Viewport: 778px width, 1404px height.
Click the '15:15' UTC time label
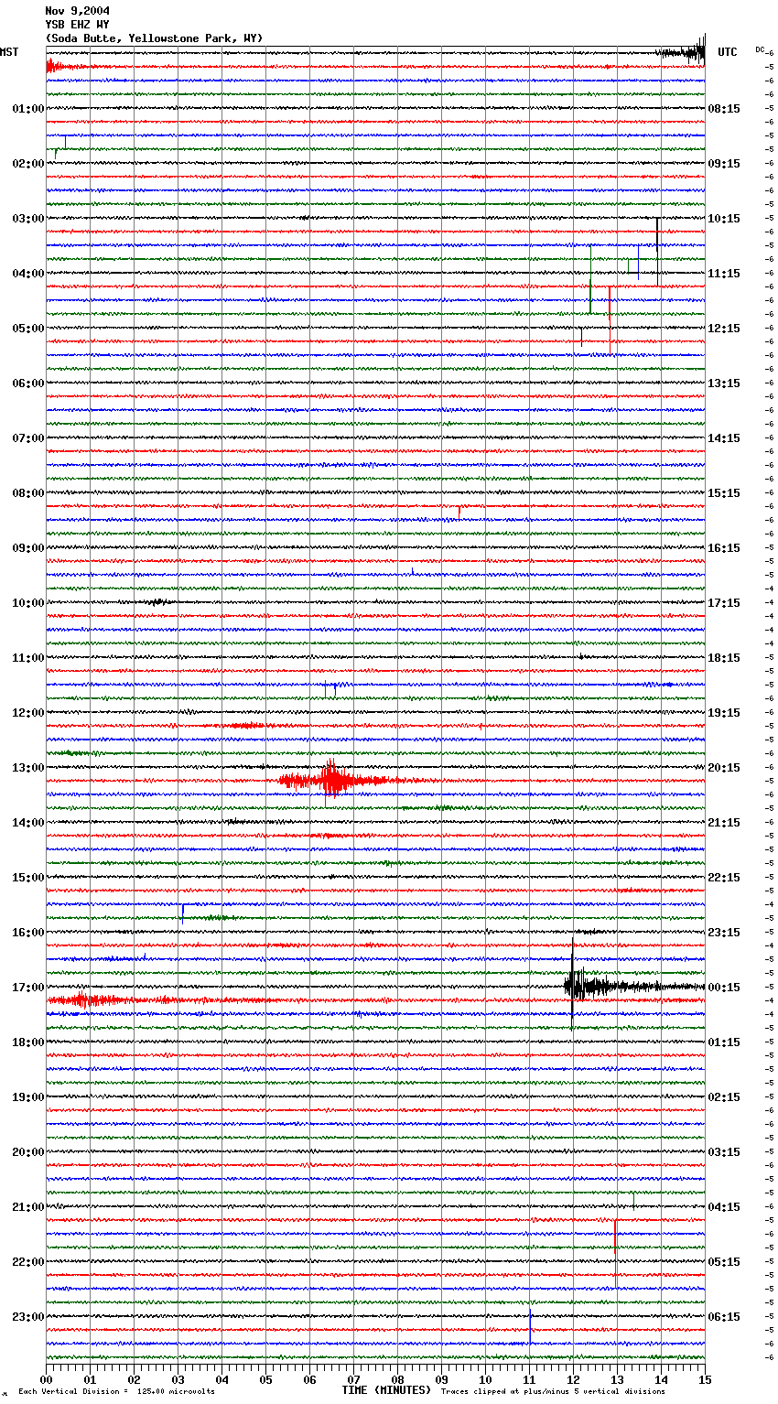724,493
